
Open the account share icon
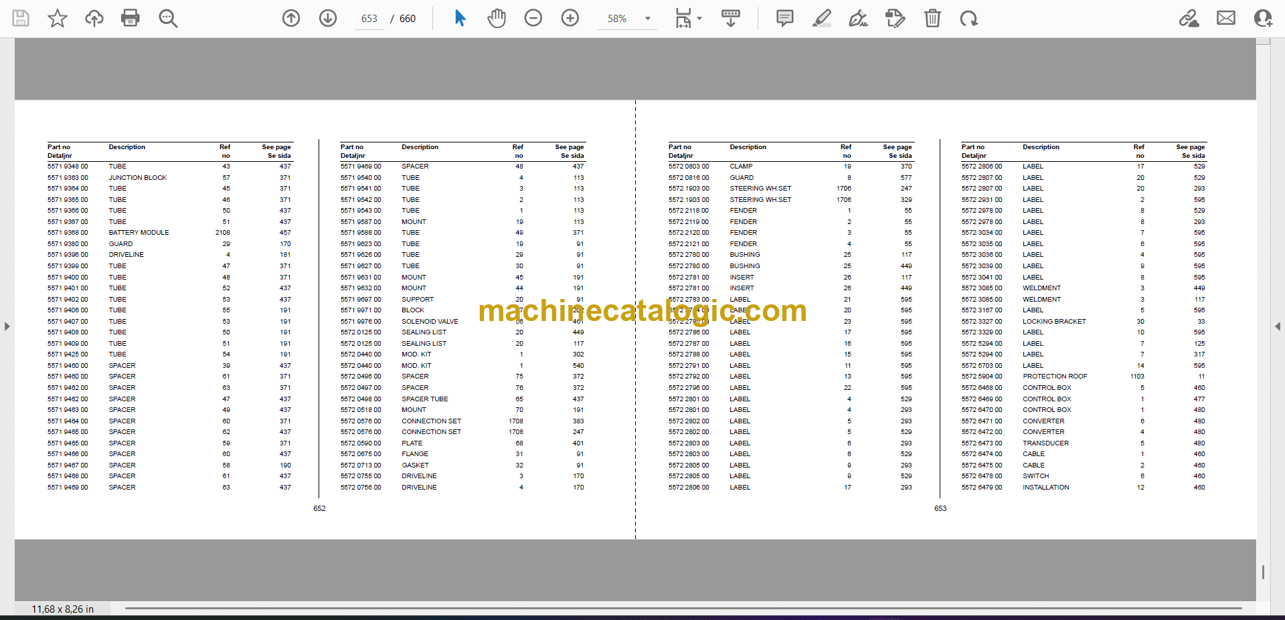pyautogui.click(x=1263, y=18)
